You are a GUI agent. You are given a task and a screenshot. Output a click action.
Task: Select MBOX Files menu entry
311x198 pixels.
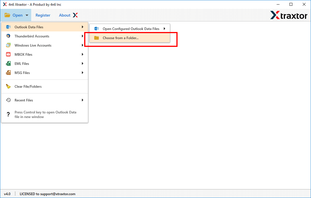[x=45, y=54]
